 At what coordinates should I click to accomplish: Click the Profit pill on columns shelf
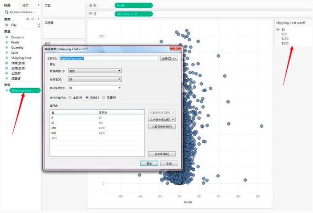click(133, 5)
